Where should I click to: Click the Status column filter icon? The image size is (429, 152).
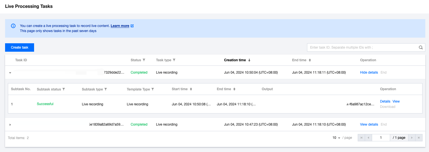pos(144,60)
